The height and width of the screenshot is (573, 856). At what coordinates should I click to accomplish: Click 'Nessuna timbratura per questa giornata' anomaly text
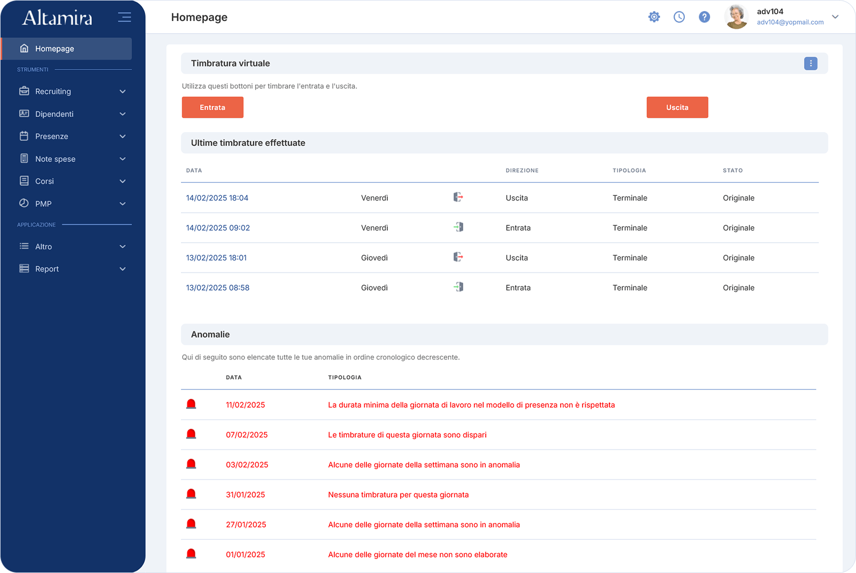[398, 495]
